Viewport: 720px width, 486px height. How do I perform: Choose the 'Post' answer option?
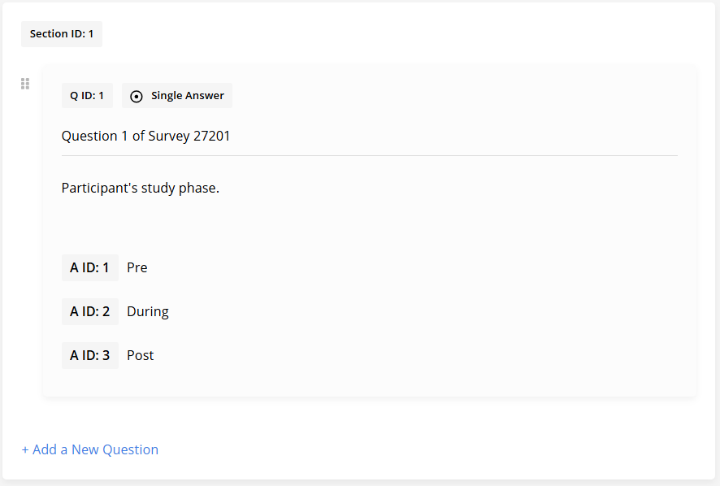tap(141, 356)
